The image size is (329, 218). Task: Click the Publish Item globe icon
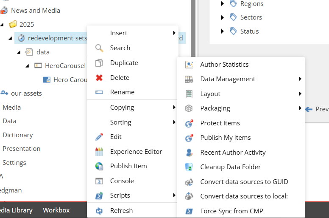coord(99,166)
